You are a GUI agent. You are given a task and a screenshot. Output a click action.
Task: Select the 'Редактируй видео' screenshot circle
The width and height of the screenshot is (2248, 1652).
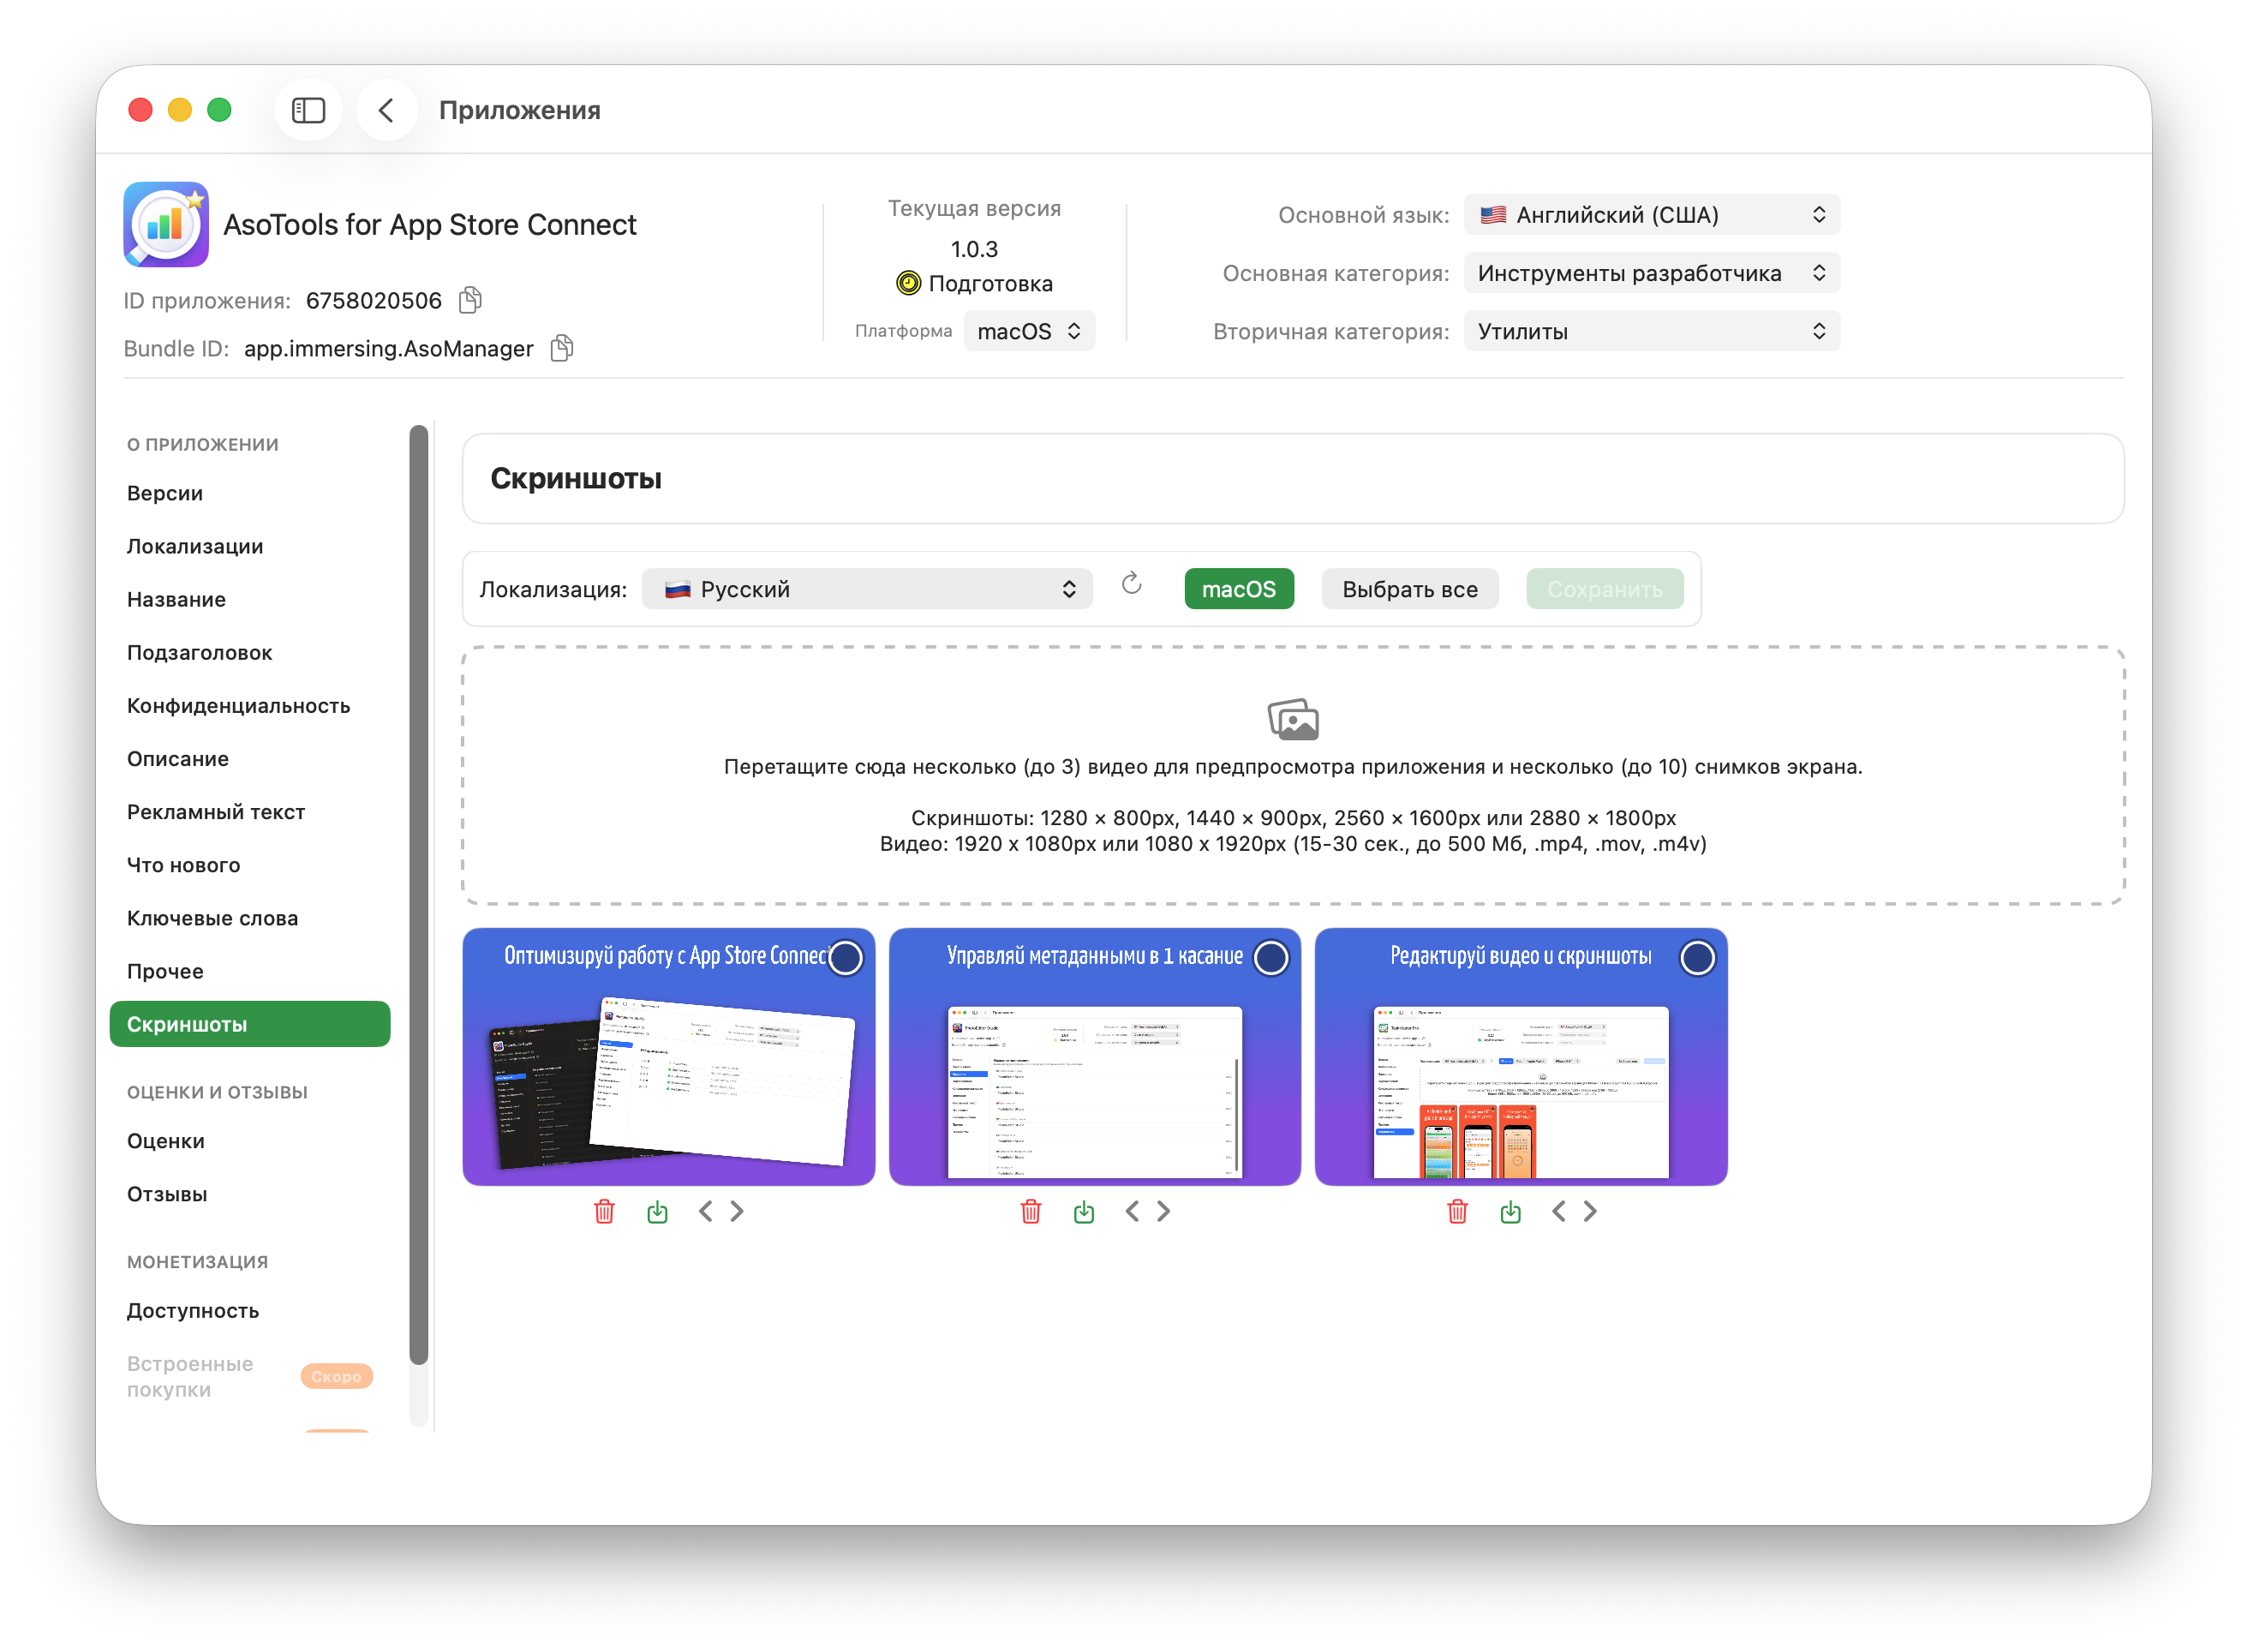point(1697,958)
